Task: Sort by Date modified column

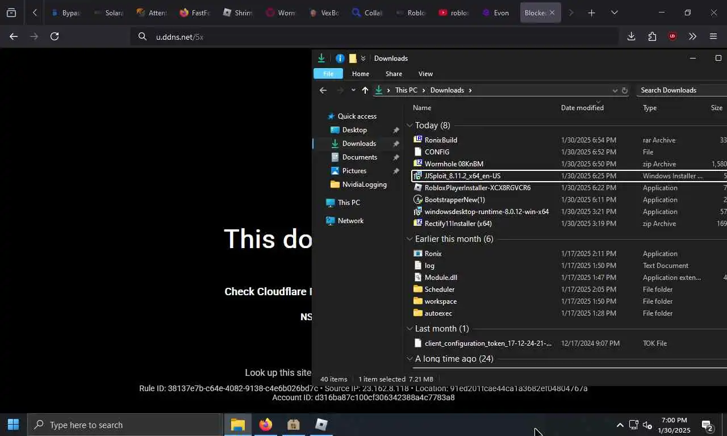Action: (582, 108)
